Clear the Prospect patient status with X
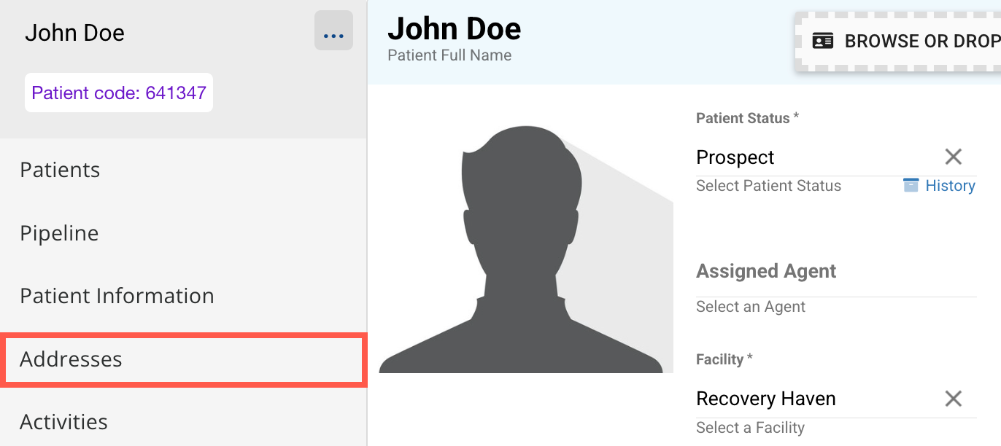Screen dimensions: 1001x446 (x=953, y=157)
